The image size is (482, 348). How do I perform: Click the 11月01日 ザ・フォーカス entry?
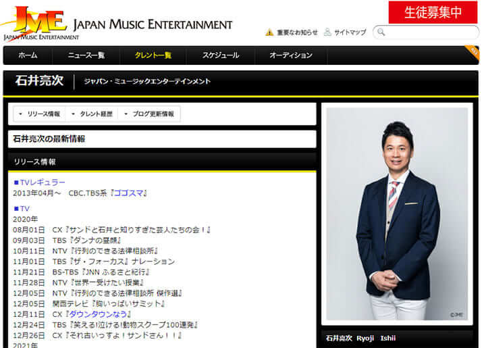point(94,262)
